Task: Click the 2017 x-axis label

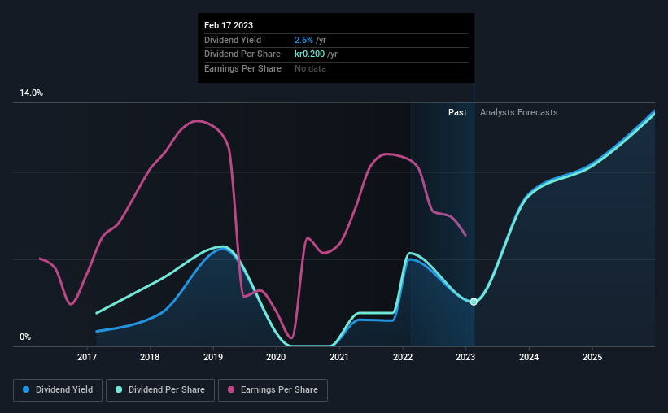Action: (x=87, y=357)
